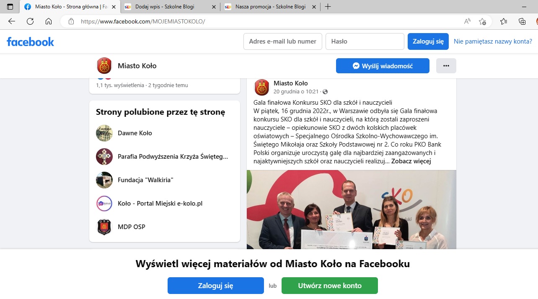Image resolution: width=538 pixels, height=299 pixels.
Task: Click Fundacja "Walkiria" page name
Action: tap(145, 180)
